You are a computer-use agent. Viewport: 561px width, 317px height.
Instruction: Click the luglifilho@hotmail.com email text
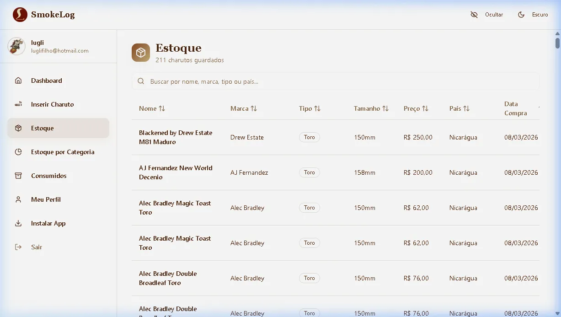[x=60, y=51]
